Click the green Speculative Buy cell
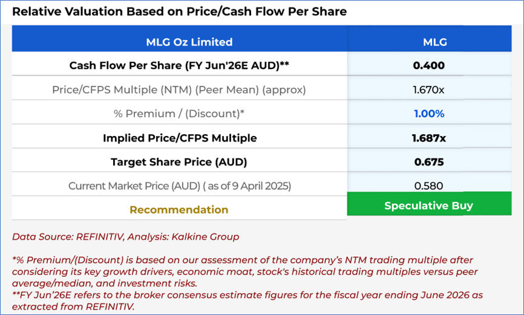Viewport: 524px width, 315px height. [428, 206]
